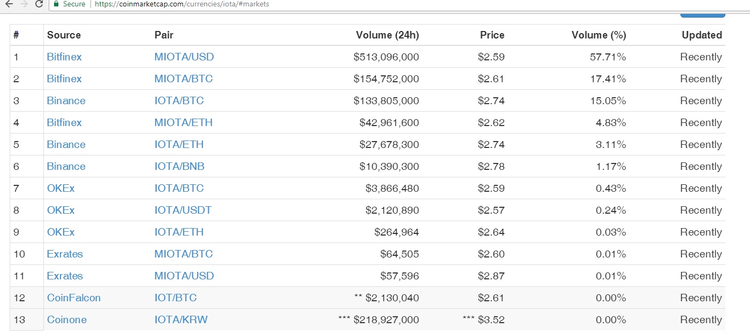This screenshot has width=750, height=336.
Task: Open Binance IOTA/BTC pair in row 3
Action: click(x=179, y=100)
